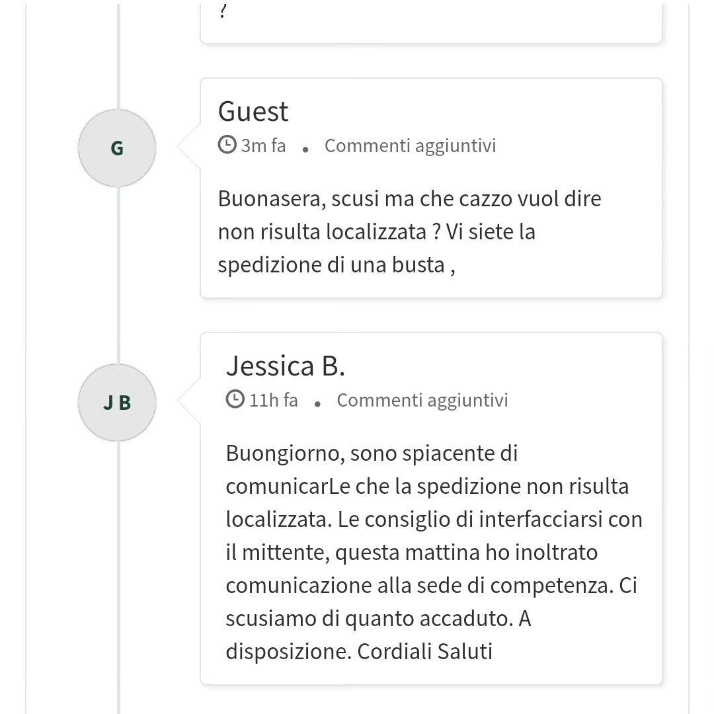
Task: Click the speech pointer arrow of Guest's comment
Action: tap(189, 145)
